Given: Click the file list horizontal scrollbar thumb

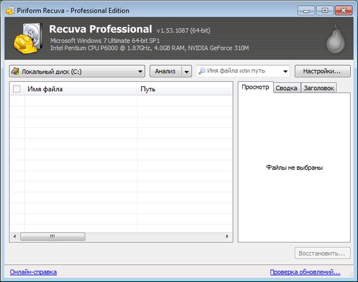Looking at the screenshot, I should (52, 237).
